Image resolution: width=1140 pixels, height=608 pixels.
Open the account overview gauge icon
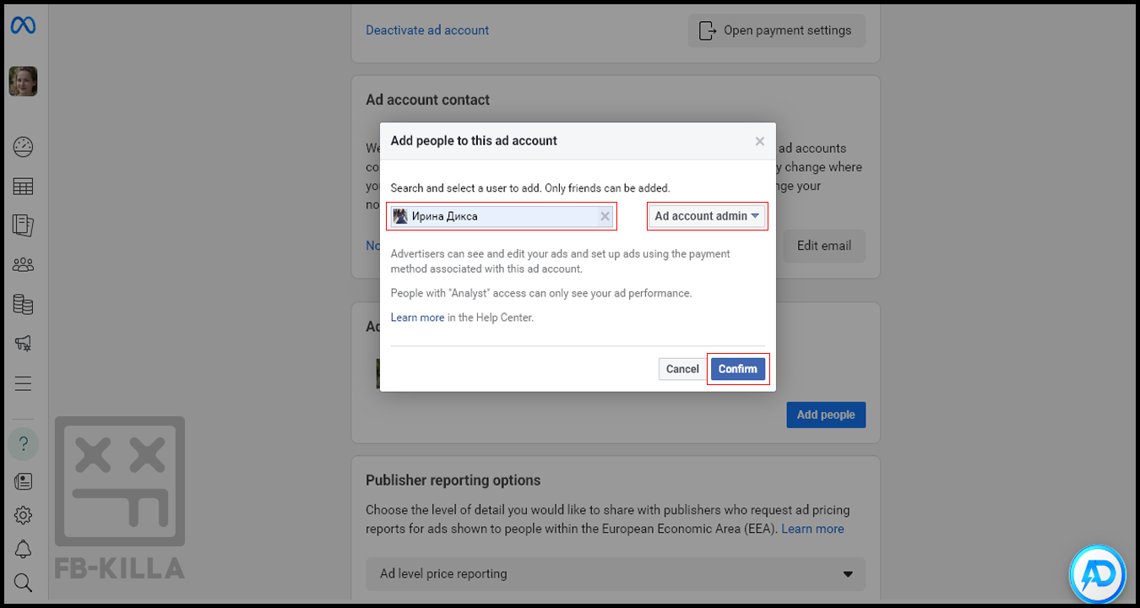tap(23, 147)
